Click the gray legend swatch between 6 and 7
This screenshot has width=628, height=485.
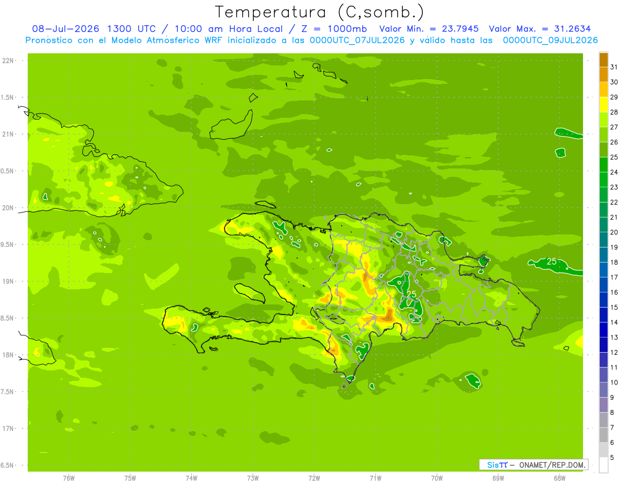point(603,435)
